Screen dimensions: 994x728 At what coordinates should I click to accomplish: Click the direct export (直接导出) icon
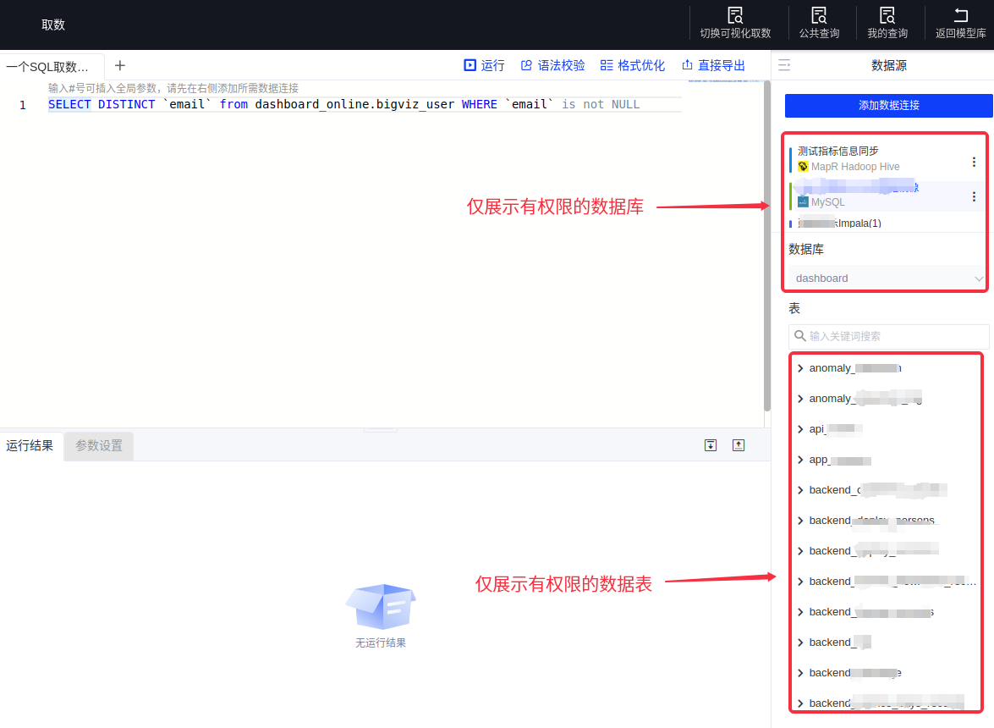point(688,65)
